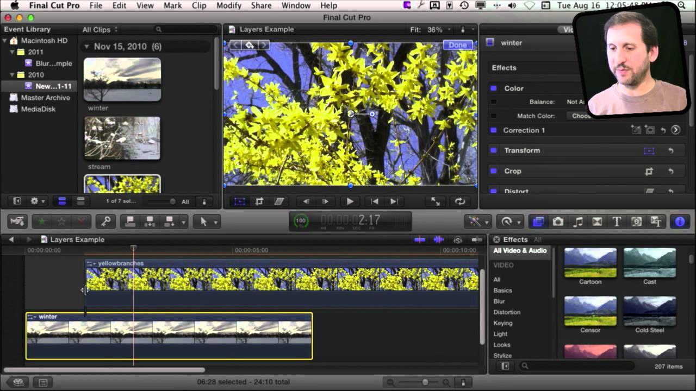Disable the Crop effect checkbox

[494, 171]
